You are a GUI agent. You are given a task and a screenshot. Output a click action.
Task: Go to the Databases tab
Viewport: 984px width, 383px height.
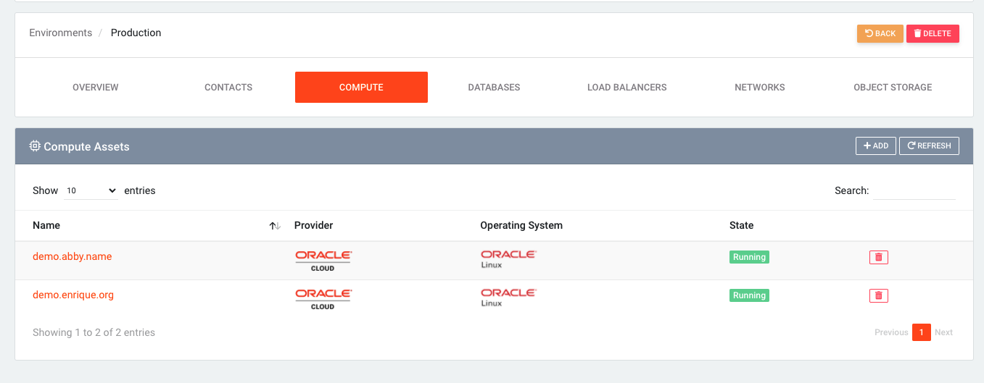click(494, 87)
